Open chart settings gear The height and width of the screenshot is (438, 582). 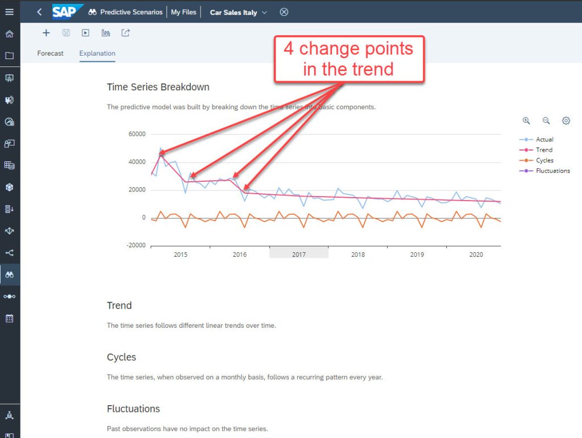point(566,120)
